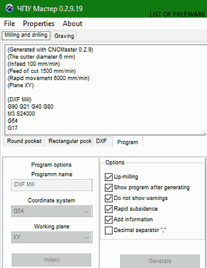This screenshot has height=268, width=207.
Task: Open the Properties menu
Action: [x=39, y=23]
